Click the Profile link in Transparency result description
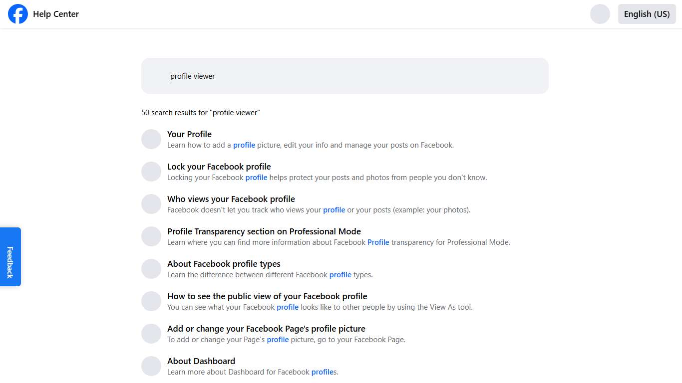682x383 pixels. pos(378,242)
